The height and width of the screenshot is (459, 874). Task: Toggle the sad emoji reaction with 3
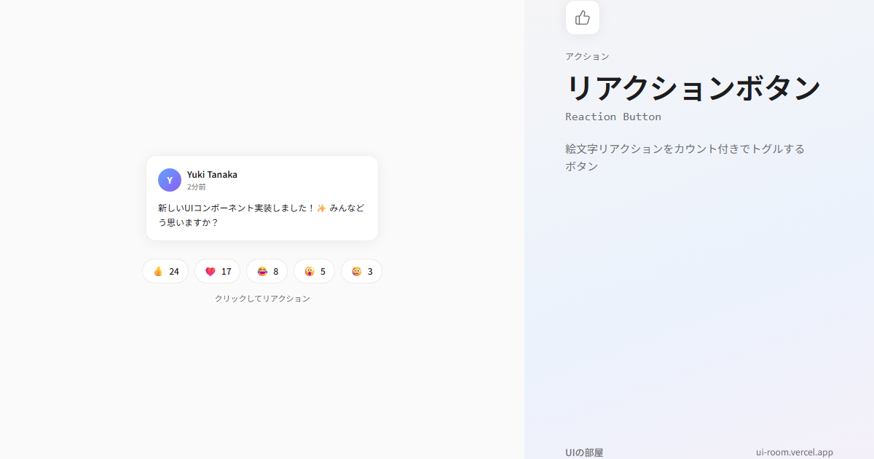tap(362, 271)
